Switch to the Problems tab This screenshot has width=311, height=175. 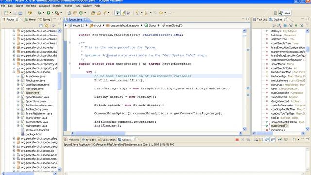[x=71, y=140]
